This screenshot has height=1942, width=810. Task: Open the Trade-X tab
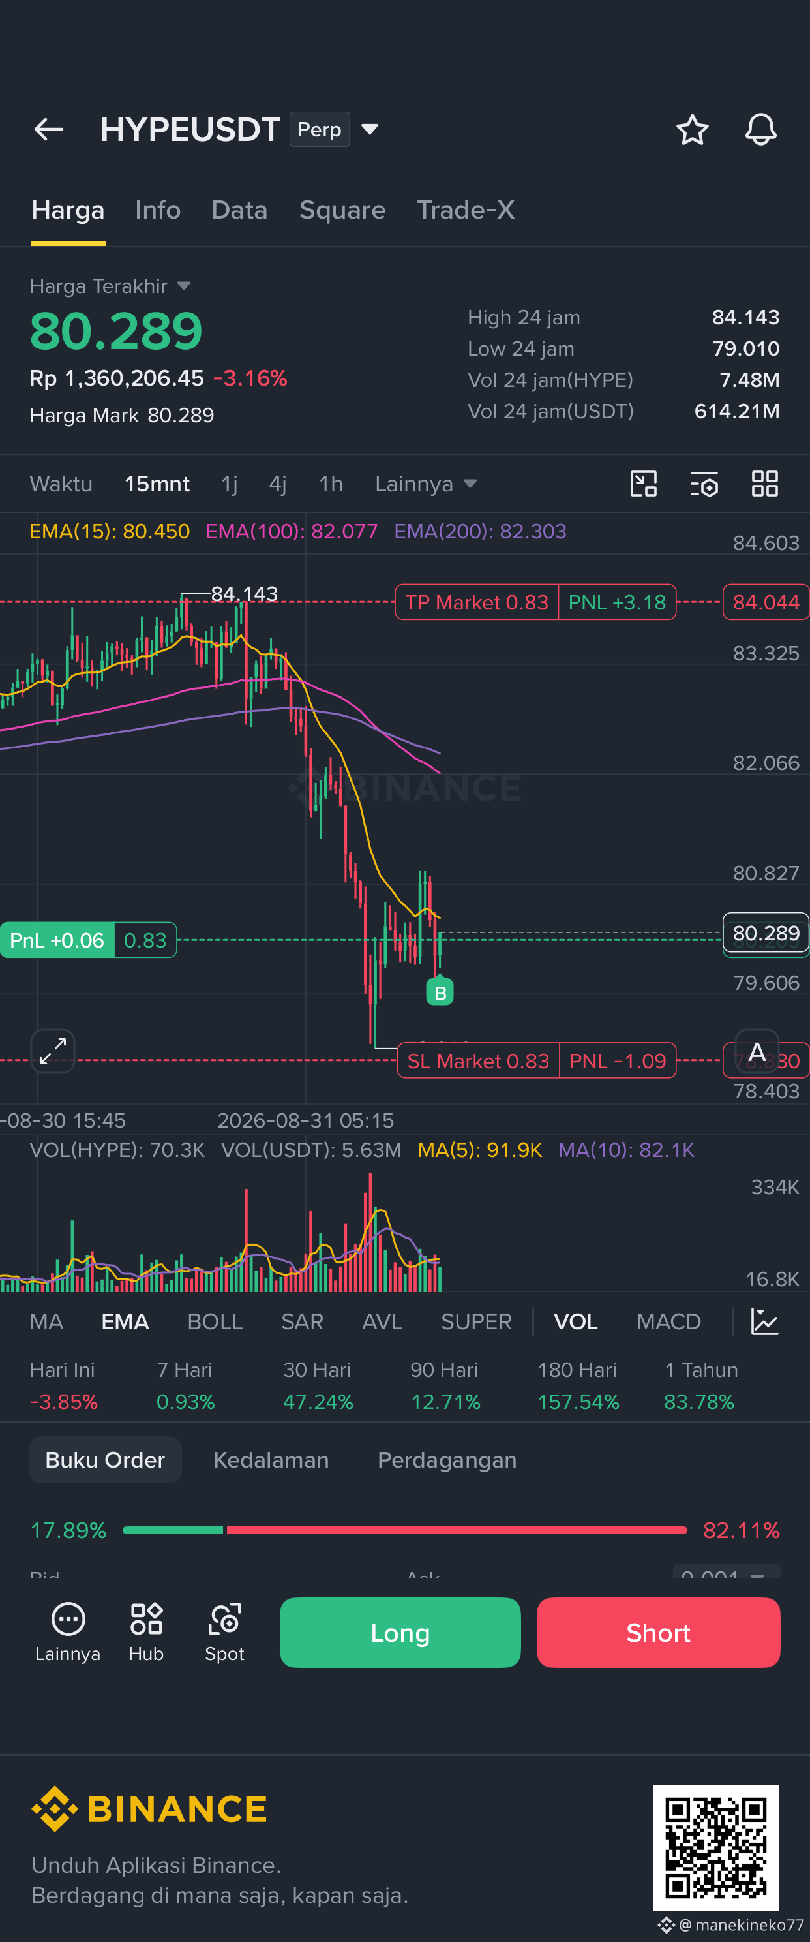point(466,210)
